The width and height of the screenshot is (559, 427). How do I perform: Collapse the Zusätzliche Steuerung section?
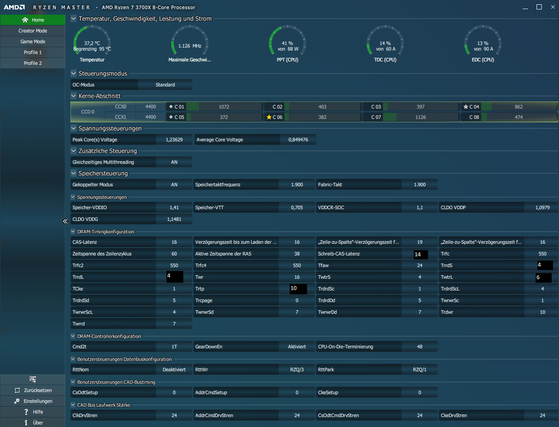[x=73, y=151]
